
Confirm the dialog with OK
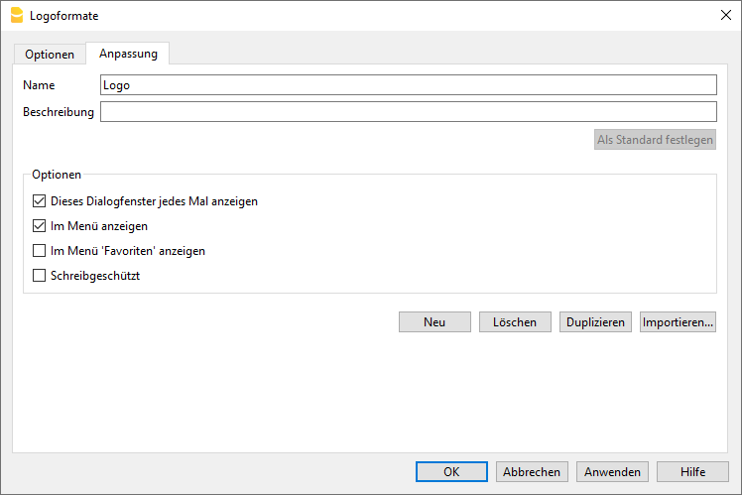pyautogui.click(x=451, y=472)
